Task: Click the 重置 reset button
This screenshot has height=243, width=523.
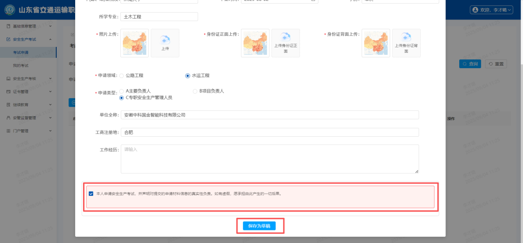Action: click(x=495, y=64)
